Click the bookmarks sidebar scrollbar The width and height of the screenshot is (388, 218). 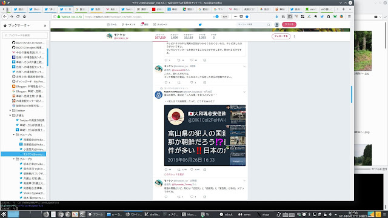point(47,57)
